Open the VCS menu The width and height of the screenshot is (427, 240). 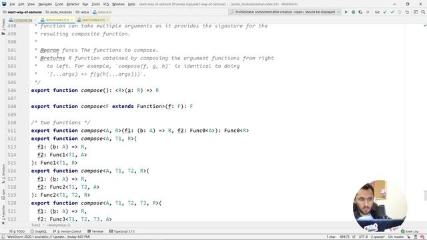pyautogui.click(x=106, y=5)
